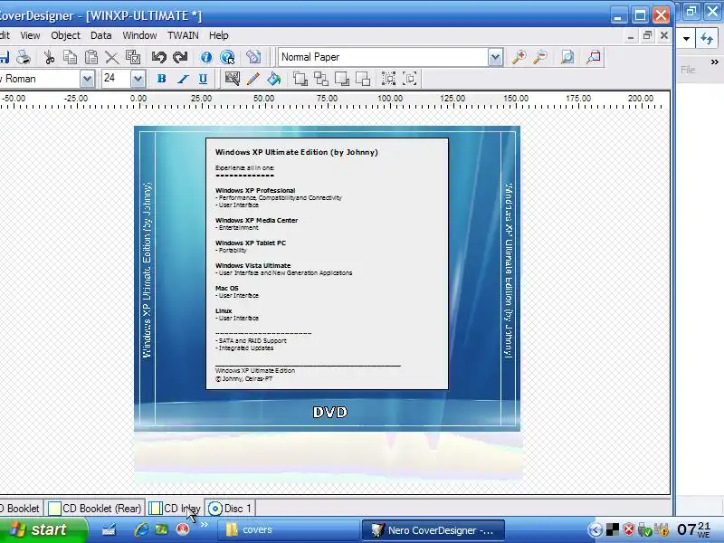The height and width of the screenshot is (543, 724).
Task: Click the Group objects icon
Action: click(389, 79)
